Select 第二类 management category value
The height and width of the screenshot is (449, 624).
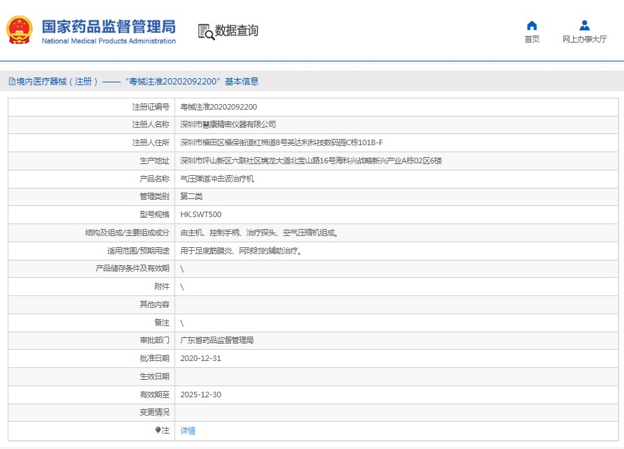pos(191,196)
